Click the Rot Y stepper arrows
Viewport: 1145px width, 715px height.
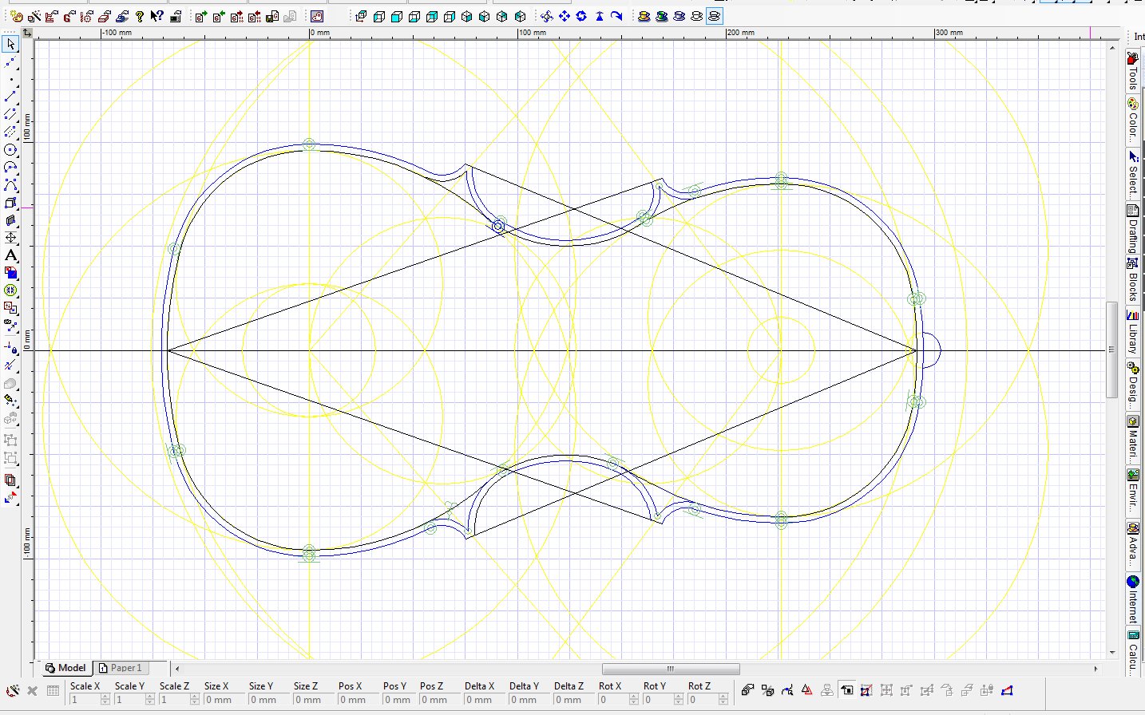679,700
